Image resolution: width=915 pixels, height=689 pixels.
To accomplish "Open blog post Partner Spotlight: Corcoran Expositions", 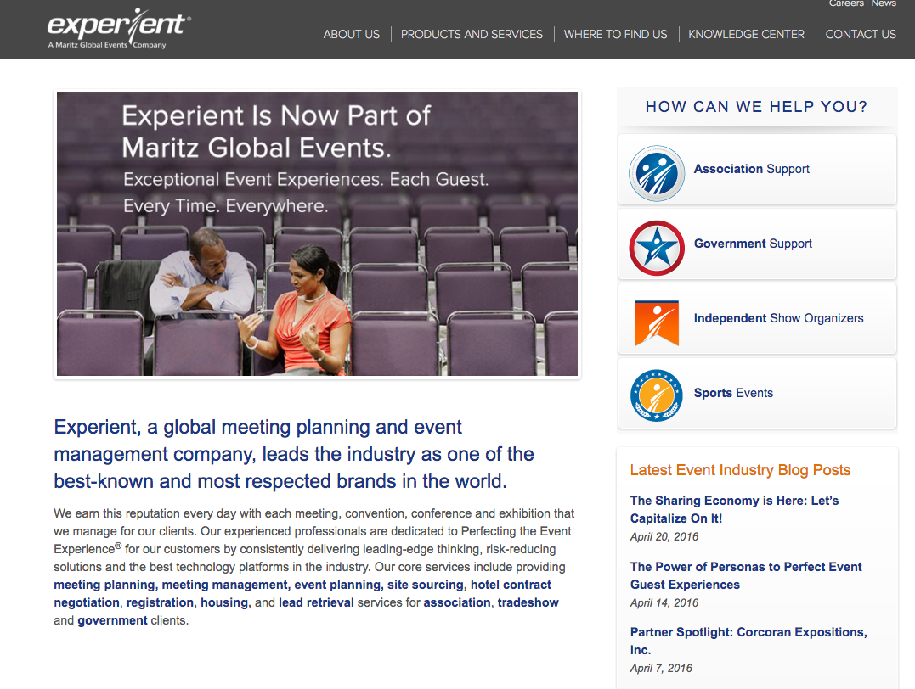I will (x=748, y=641).
